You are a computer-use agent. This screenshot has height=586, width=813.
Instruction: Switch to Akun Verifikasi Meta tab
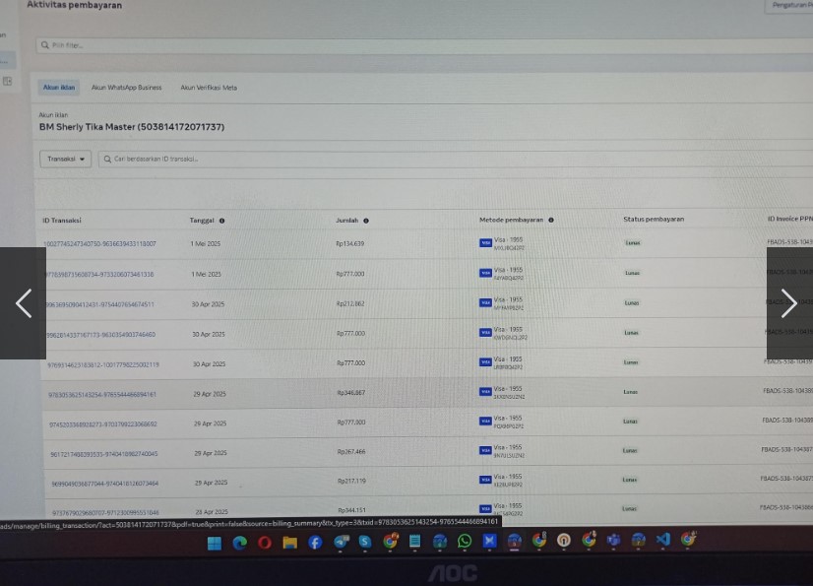point(208,88)
